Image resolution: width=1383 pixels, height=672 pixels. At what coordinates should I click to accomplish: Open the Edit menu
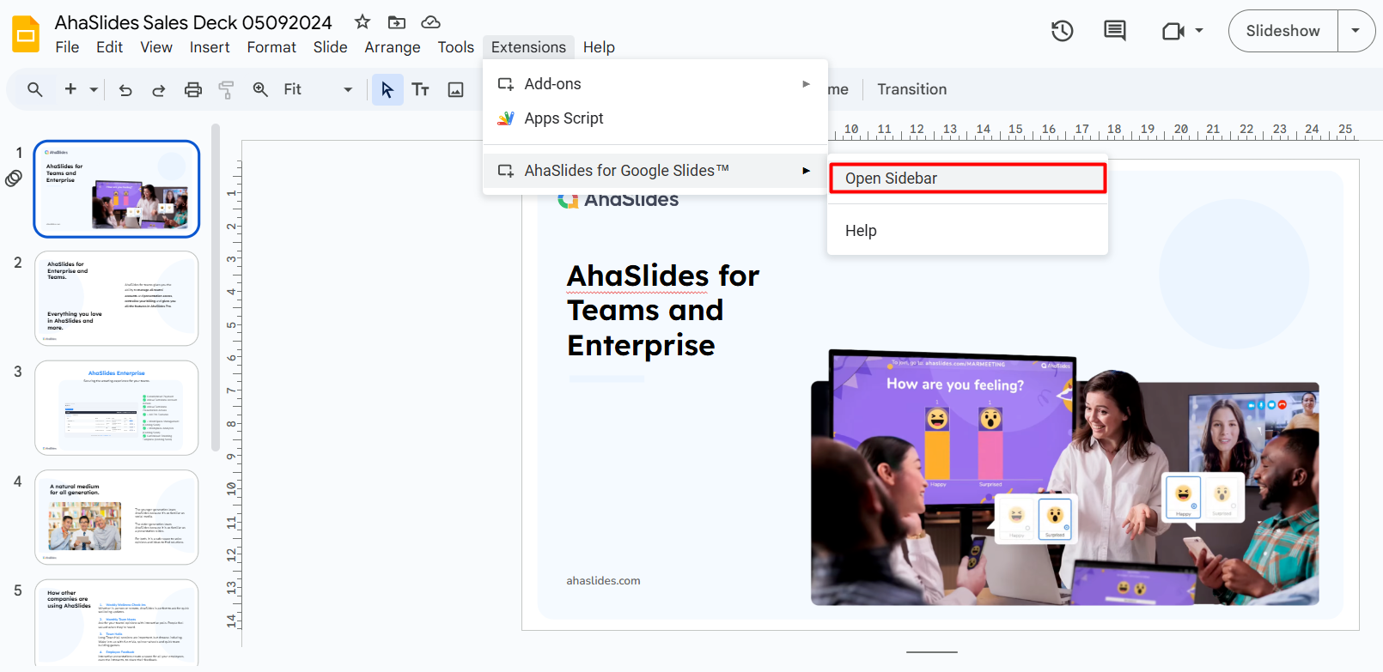pyautogui.click(x=109, y=47)
